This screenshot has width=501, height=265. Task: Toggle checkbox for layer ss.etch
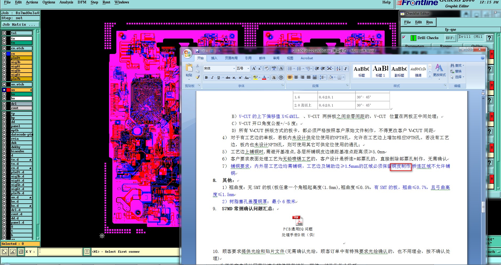pos(4,84)
